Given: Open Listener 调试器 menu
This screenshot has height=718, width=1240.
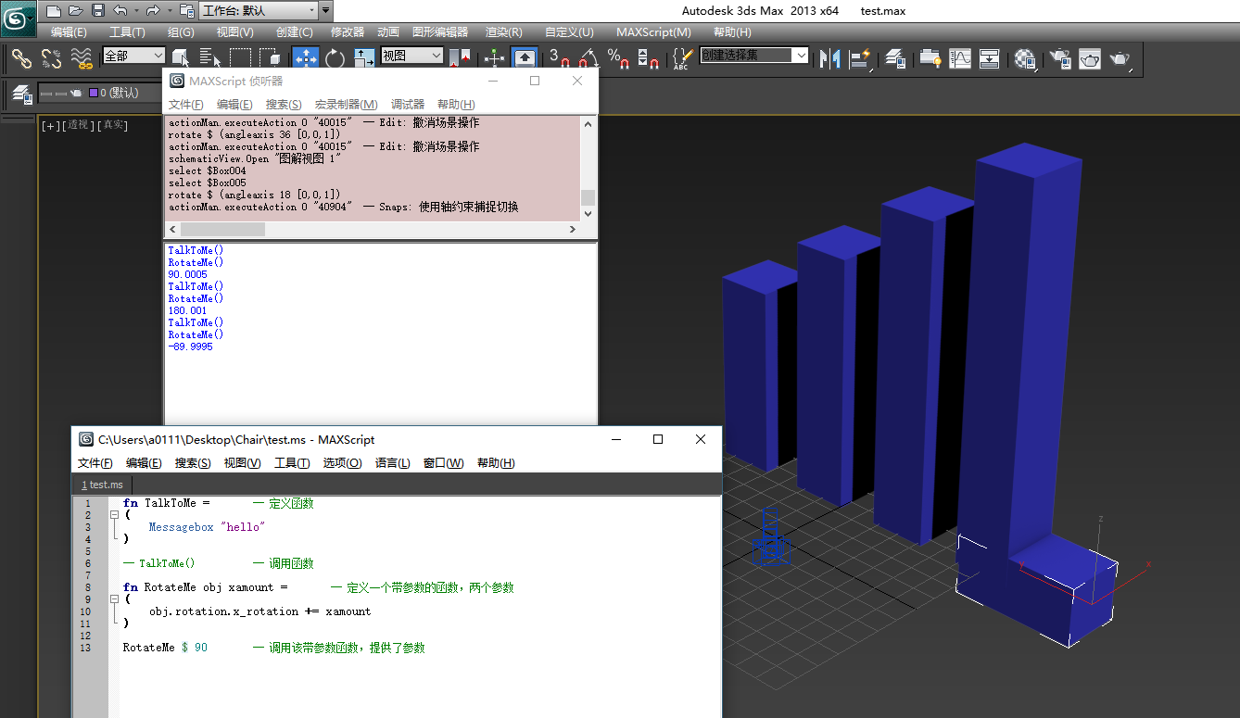Looking at the screenshot, I should tap(408, 105).
